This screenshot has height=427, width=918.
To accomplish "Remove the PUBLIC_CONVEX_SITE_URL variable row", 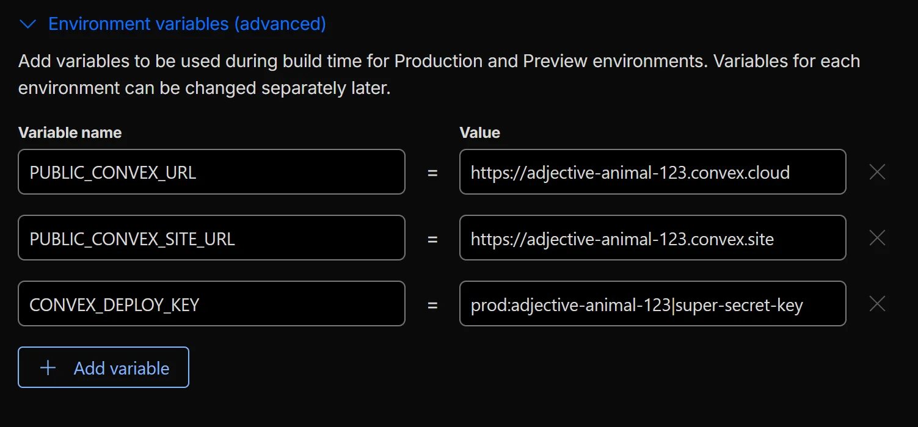I will tap(877, 238).
